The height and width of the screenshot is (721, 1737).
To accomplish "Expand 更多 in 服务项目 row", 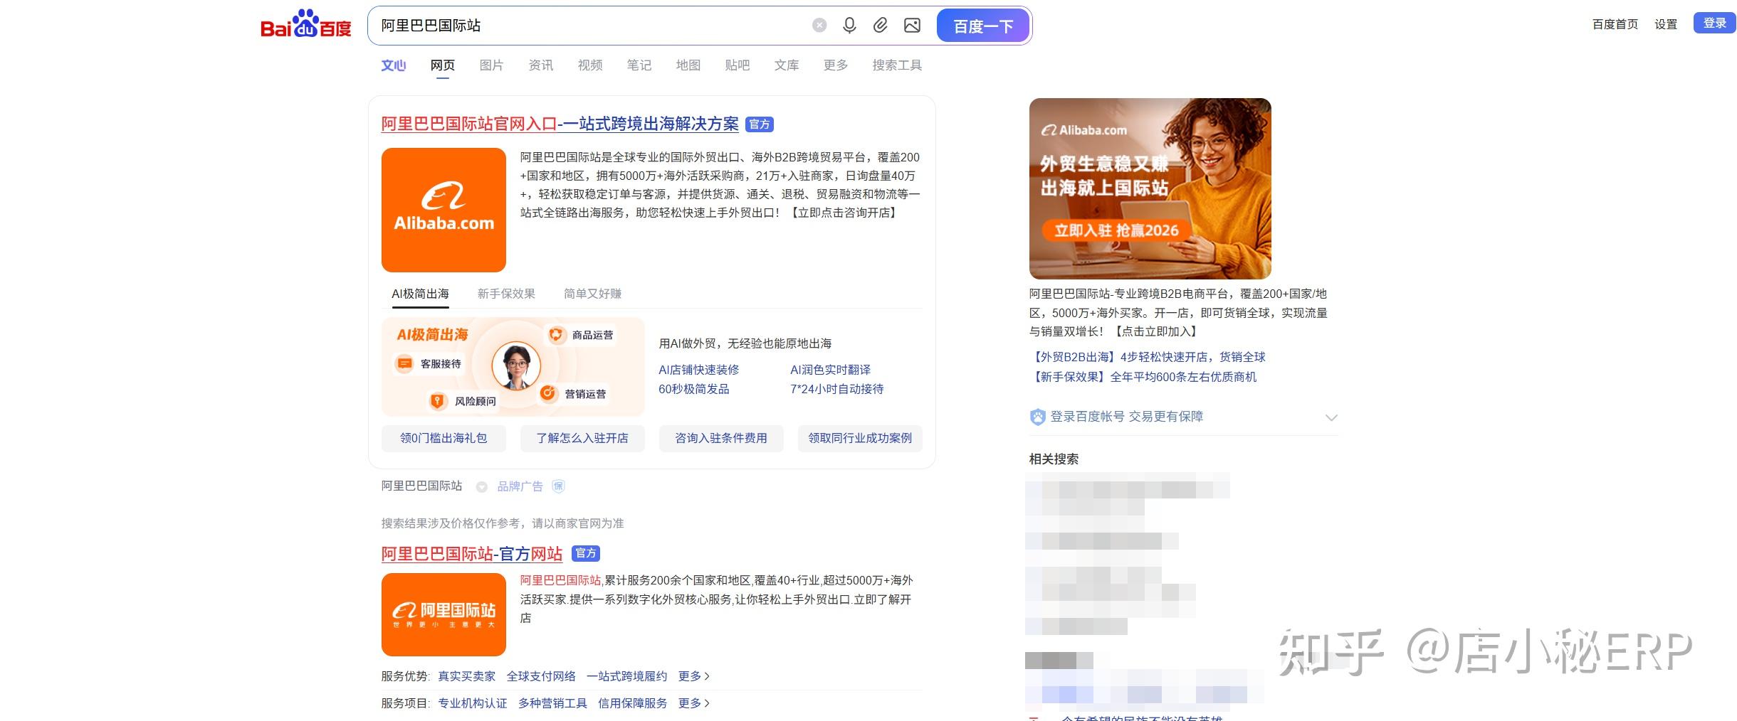I will point(694,703).
